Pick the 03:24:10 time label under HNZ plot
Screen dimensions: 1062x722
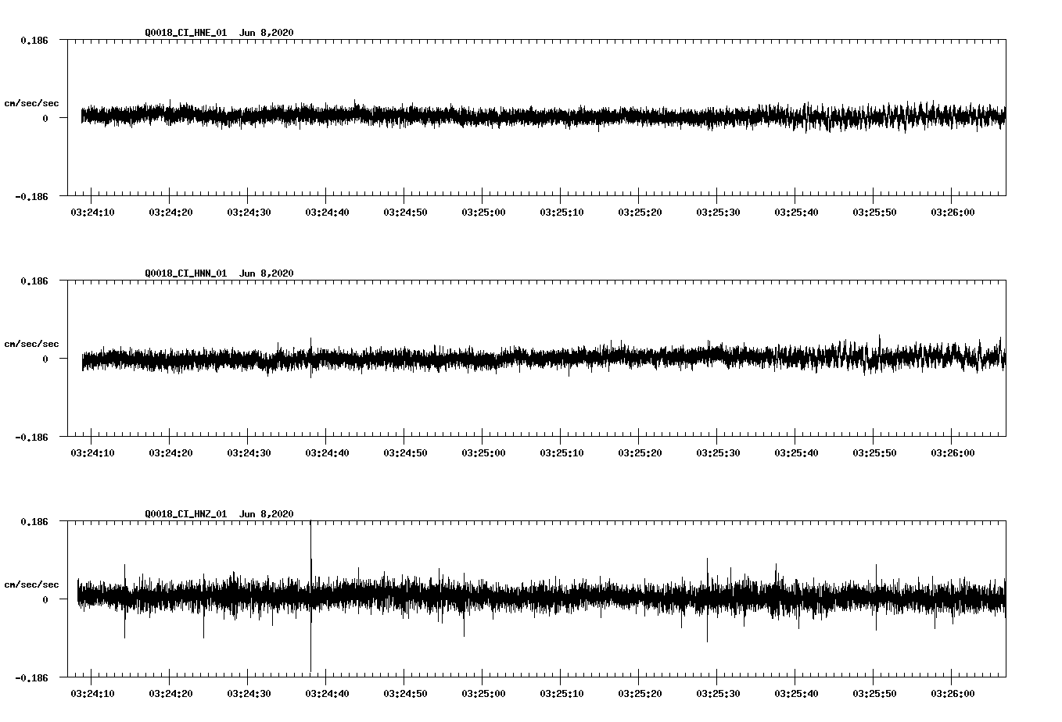(92, 693)
